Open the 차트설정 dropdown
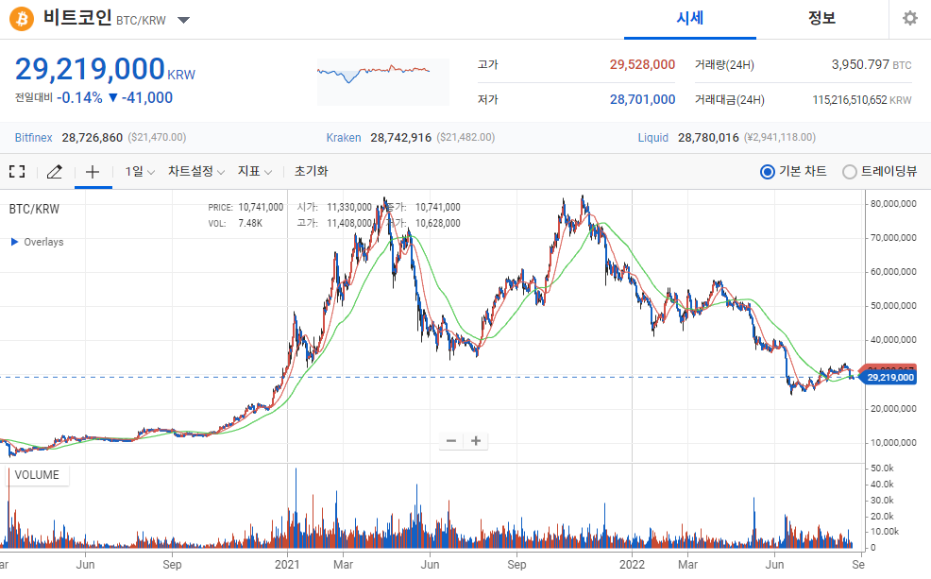 (196, 172)
